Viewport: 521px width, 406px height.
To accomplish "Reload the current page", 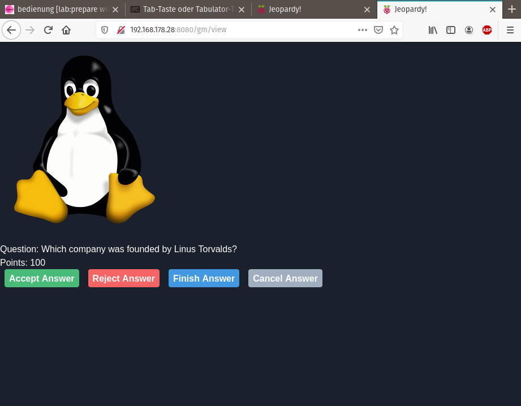I will [48, 30].
